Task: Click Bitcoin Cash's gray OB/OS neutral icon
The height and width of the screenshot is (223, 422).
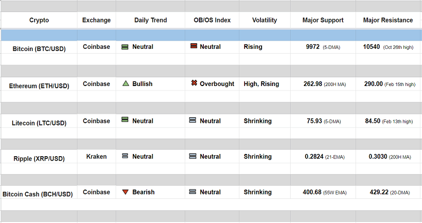Action: point(192,192)
